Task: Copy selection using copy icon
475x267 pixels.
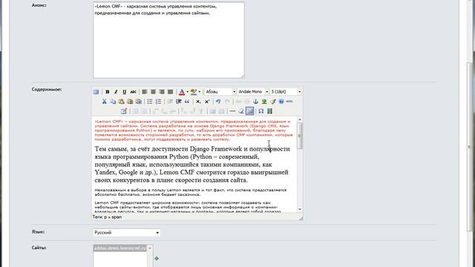Action: [x=113, y=102]
